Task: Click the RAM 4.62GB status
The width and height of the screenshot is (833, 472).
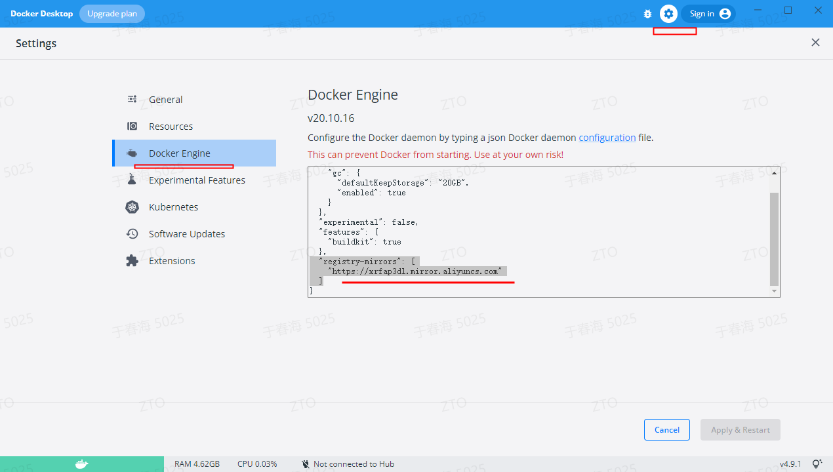Action: (x=197, y=464)
